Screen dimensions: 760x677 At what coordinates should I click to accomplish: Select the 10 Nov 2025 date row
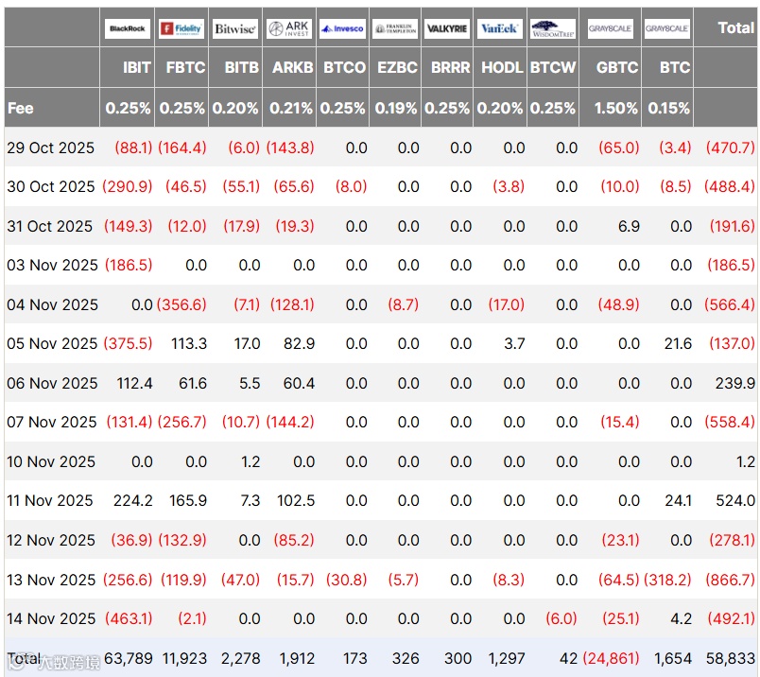pyautogui.click(x=381, y=461)
